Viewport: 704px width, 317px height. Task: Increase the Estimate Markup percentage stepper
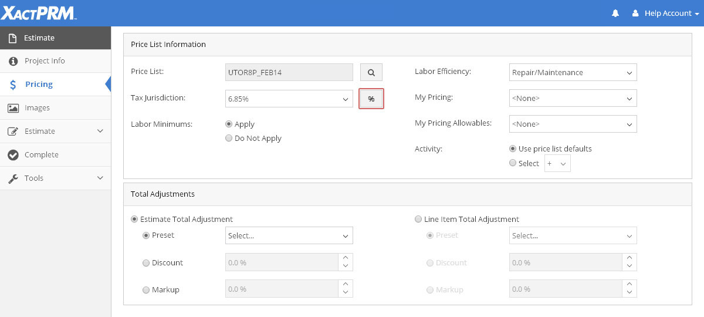click(346, 285)
